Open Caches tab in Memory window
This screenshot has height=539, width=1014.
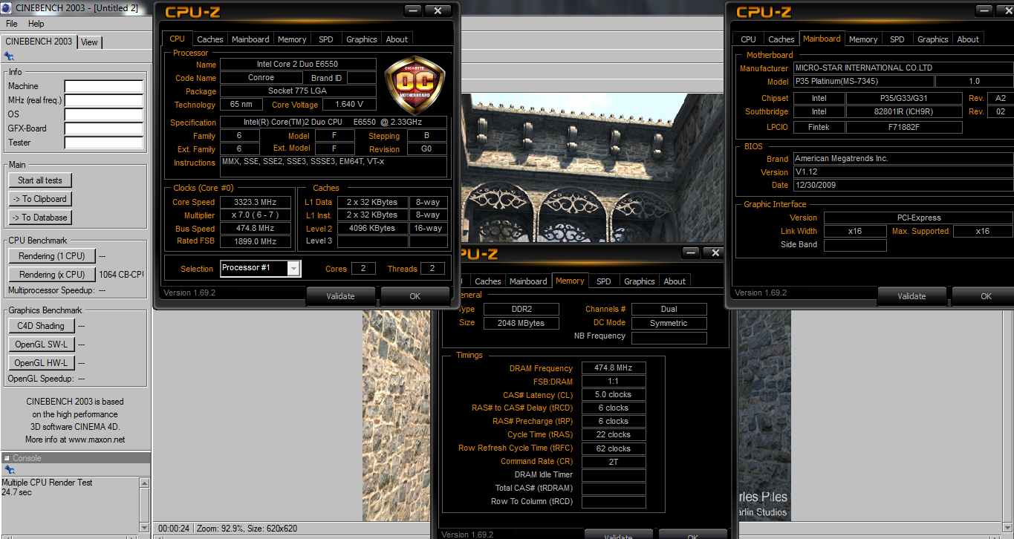point(488,281)
